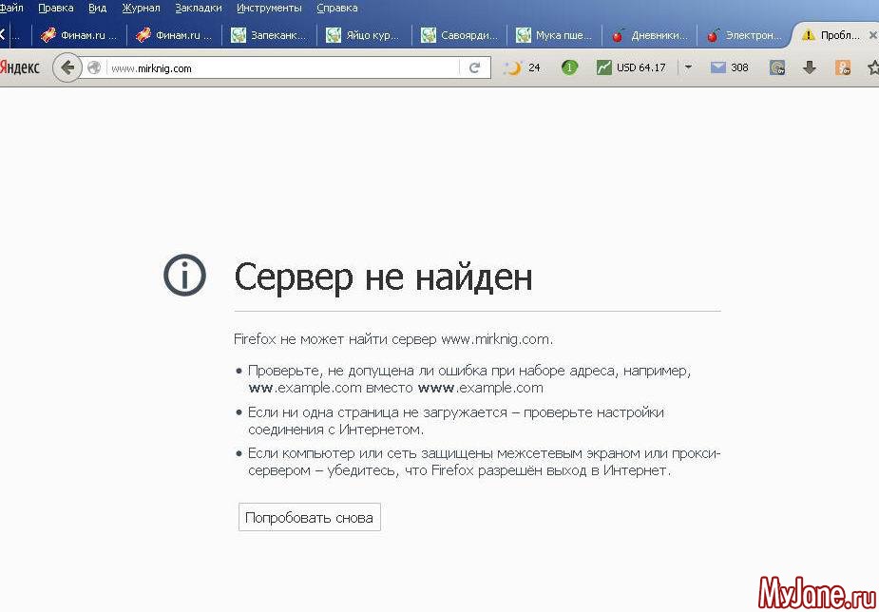Click the orange toolbar icon beside downloads
Screen dimensions: 879x612
[842, 67]
